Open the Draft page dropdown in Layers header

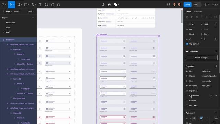pos(31,11)
